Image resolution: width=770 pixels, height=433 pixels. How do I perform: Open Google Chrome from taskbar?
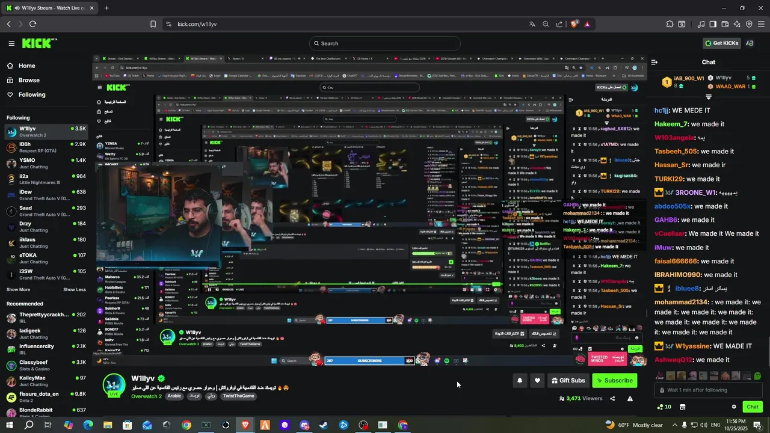pyautogui.click(x=186, y=425)
